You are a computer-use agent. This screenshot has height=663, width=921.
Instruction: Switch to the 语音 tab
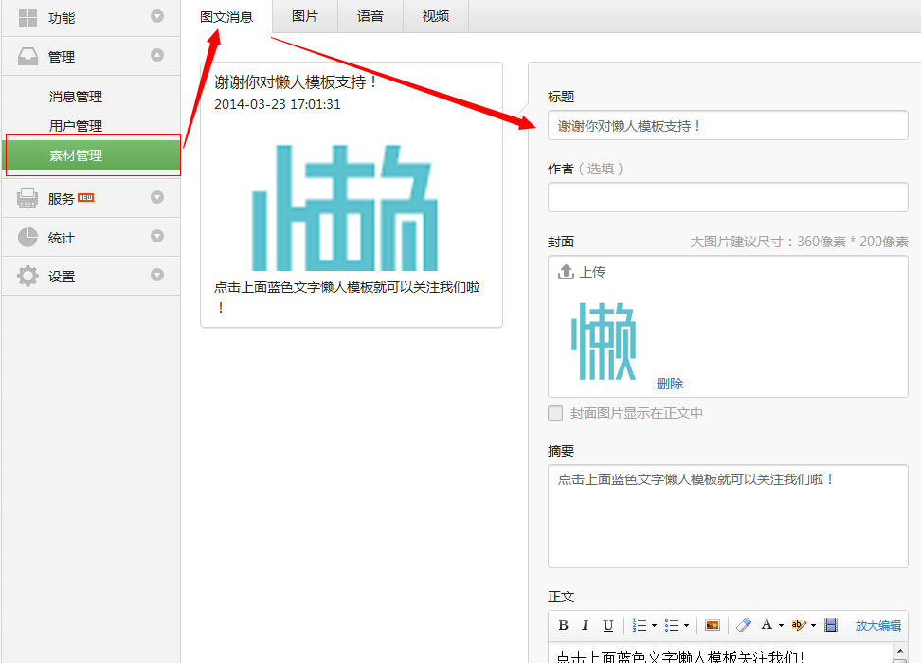[370, 16]
